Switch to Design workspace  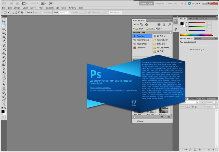point(160,3)
